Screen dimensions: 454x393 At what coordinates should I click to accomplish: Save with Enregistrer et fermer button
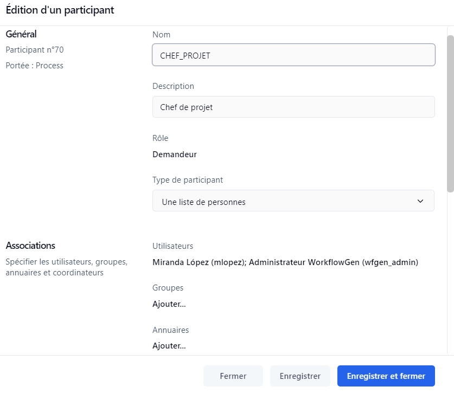point(386,376)
